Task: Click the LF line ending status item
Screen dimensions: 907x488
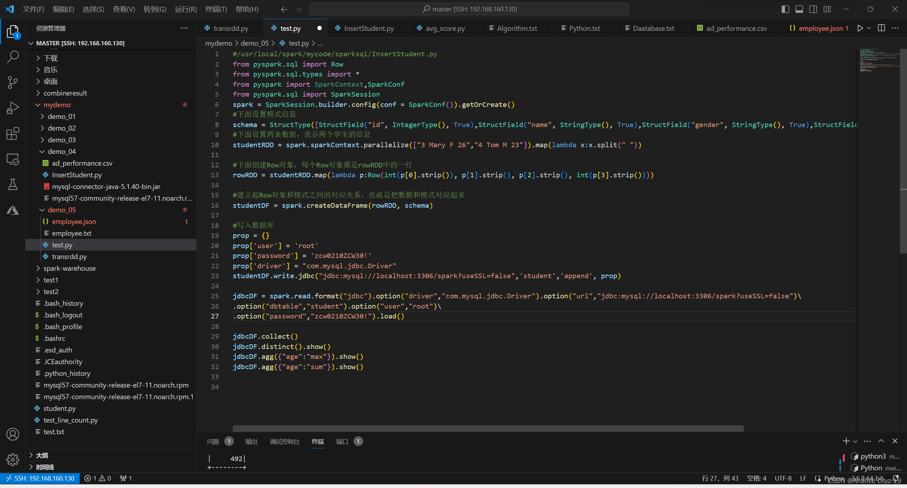Action: [803, 478]
